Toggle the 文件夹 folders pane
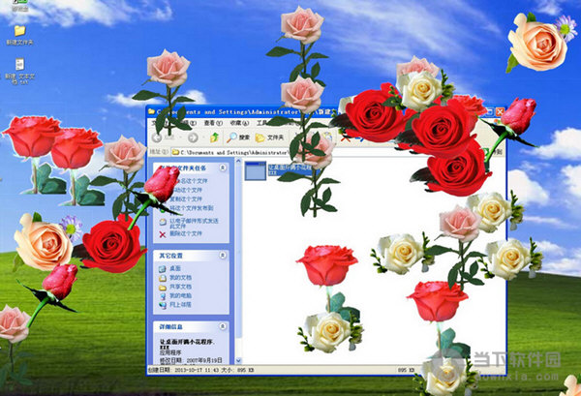 [270, 137]
